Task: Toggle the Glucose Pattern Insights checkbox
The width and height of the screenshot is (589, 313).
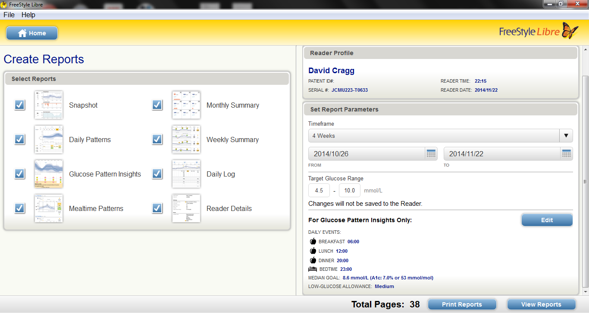Action: pyautogui.click(x=19, y=174)
